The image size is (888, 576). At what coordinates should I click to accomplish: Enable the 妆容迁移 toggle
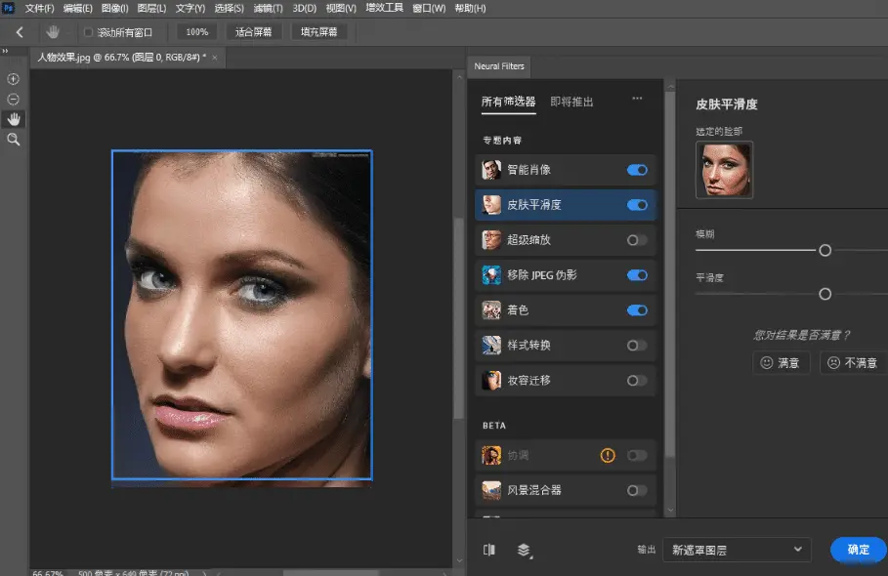click(637, 380)
